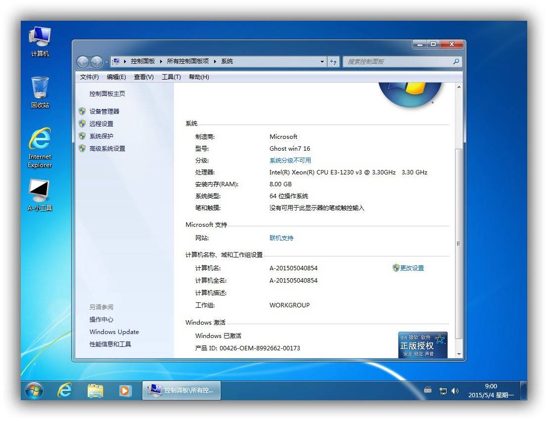Click the 系统 breadcrumb
The height and width of the screenshot is (421, 548).
click(227, 61)
